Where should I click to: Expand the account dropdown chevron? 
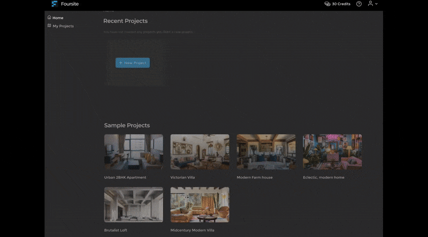coord(376,4)
